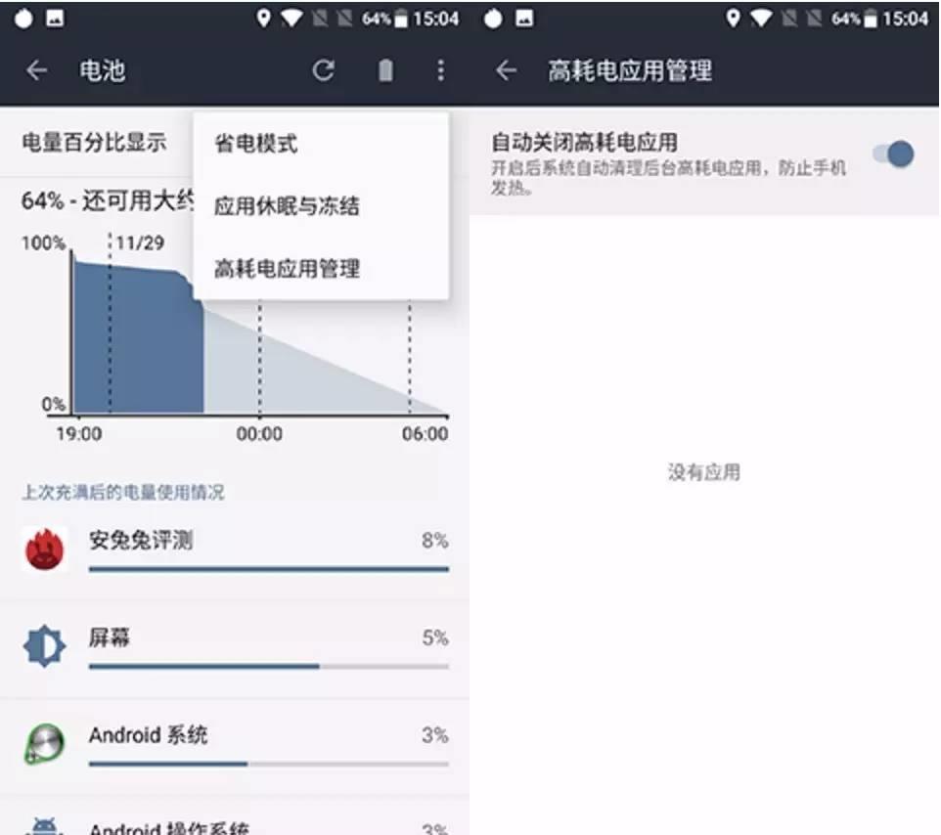941x835 pixels.
Task: Tap the screen brightness icon for 屏幕
Action: point(44,646)
